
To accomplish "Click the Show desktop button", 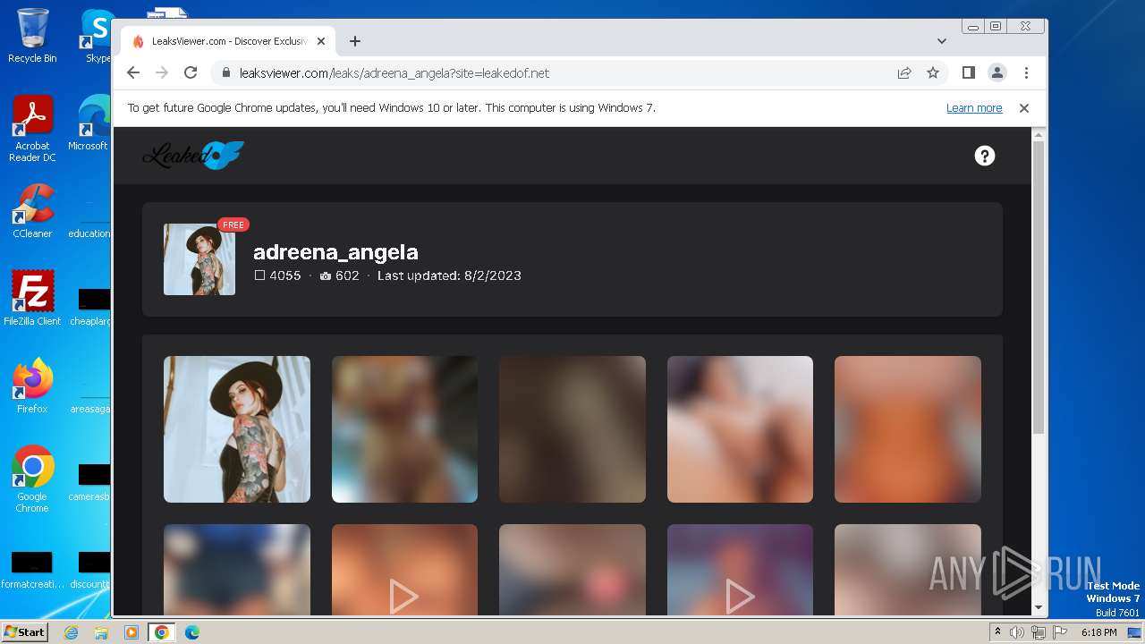I will (x=1136, y=632).
